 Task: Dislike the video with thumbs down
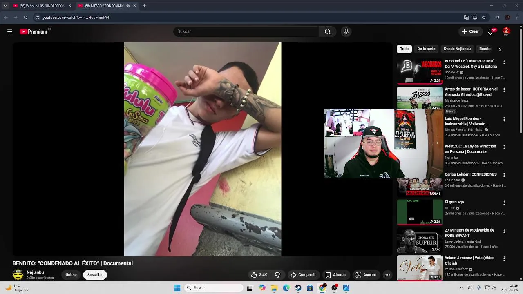(x=278, y=275)
